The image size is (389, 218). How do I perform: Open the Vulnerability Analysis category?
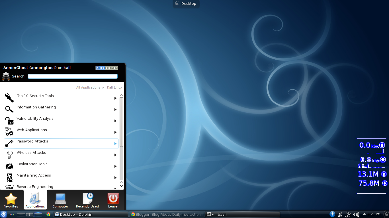click(x=35, y=119)
